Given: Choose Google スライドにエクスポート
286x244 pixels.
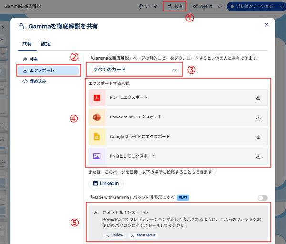Looking at the screenshot, I should pos(178,137).
